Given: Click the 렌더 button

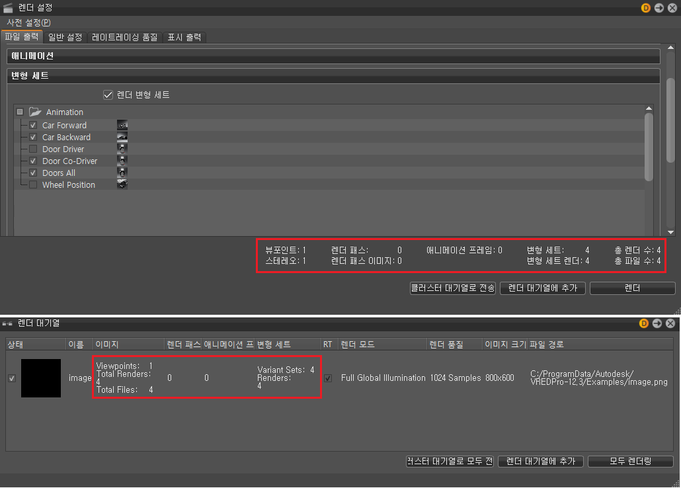Looking at the screenshot, I should (x=632, y=288).
